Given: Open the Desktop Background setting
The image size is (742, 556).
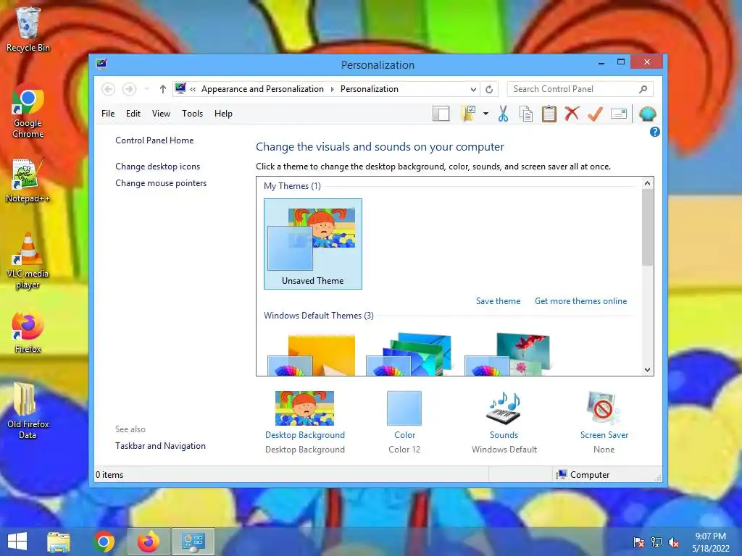Looking at the screenshot, I should [305, 408].
